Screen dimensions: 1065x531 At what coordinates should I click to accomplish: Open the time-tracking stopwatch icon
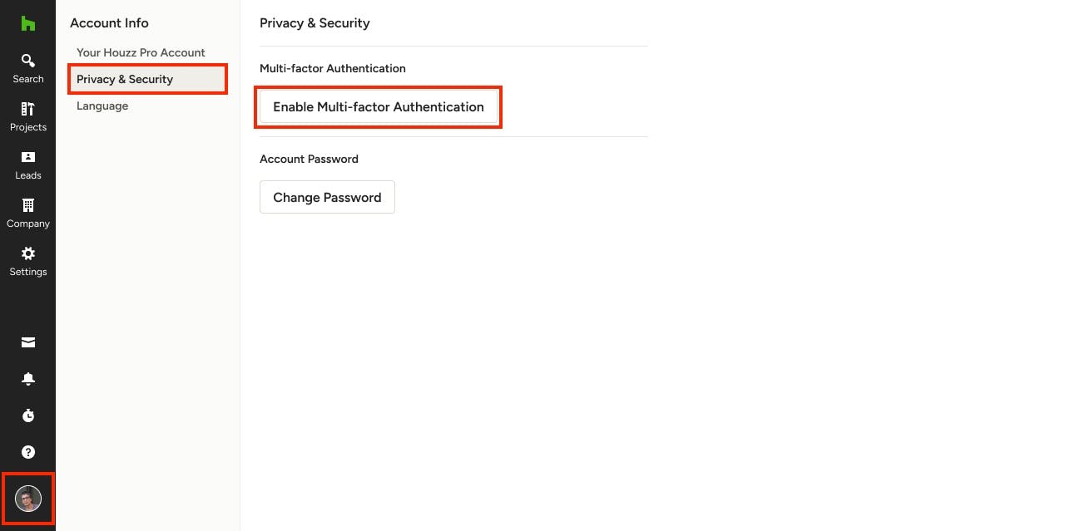[27, 415]
